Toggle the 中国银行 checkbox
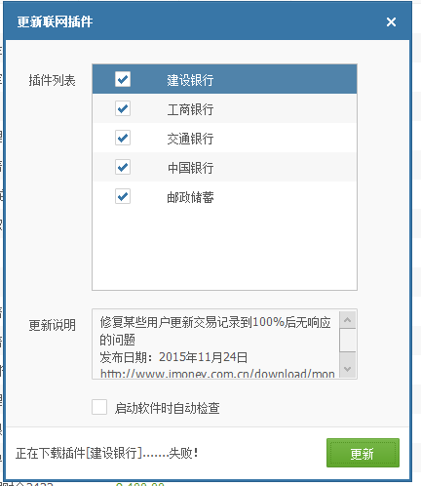Viewport: 421px width, 486px height. 123,167
